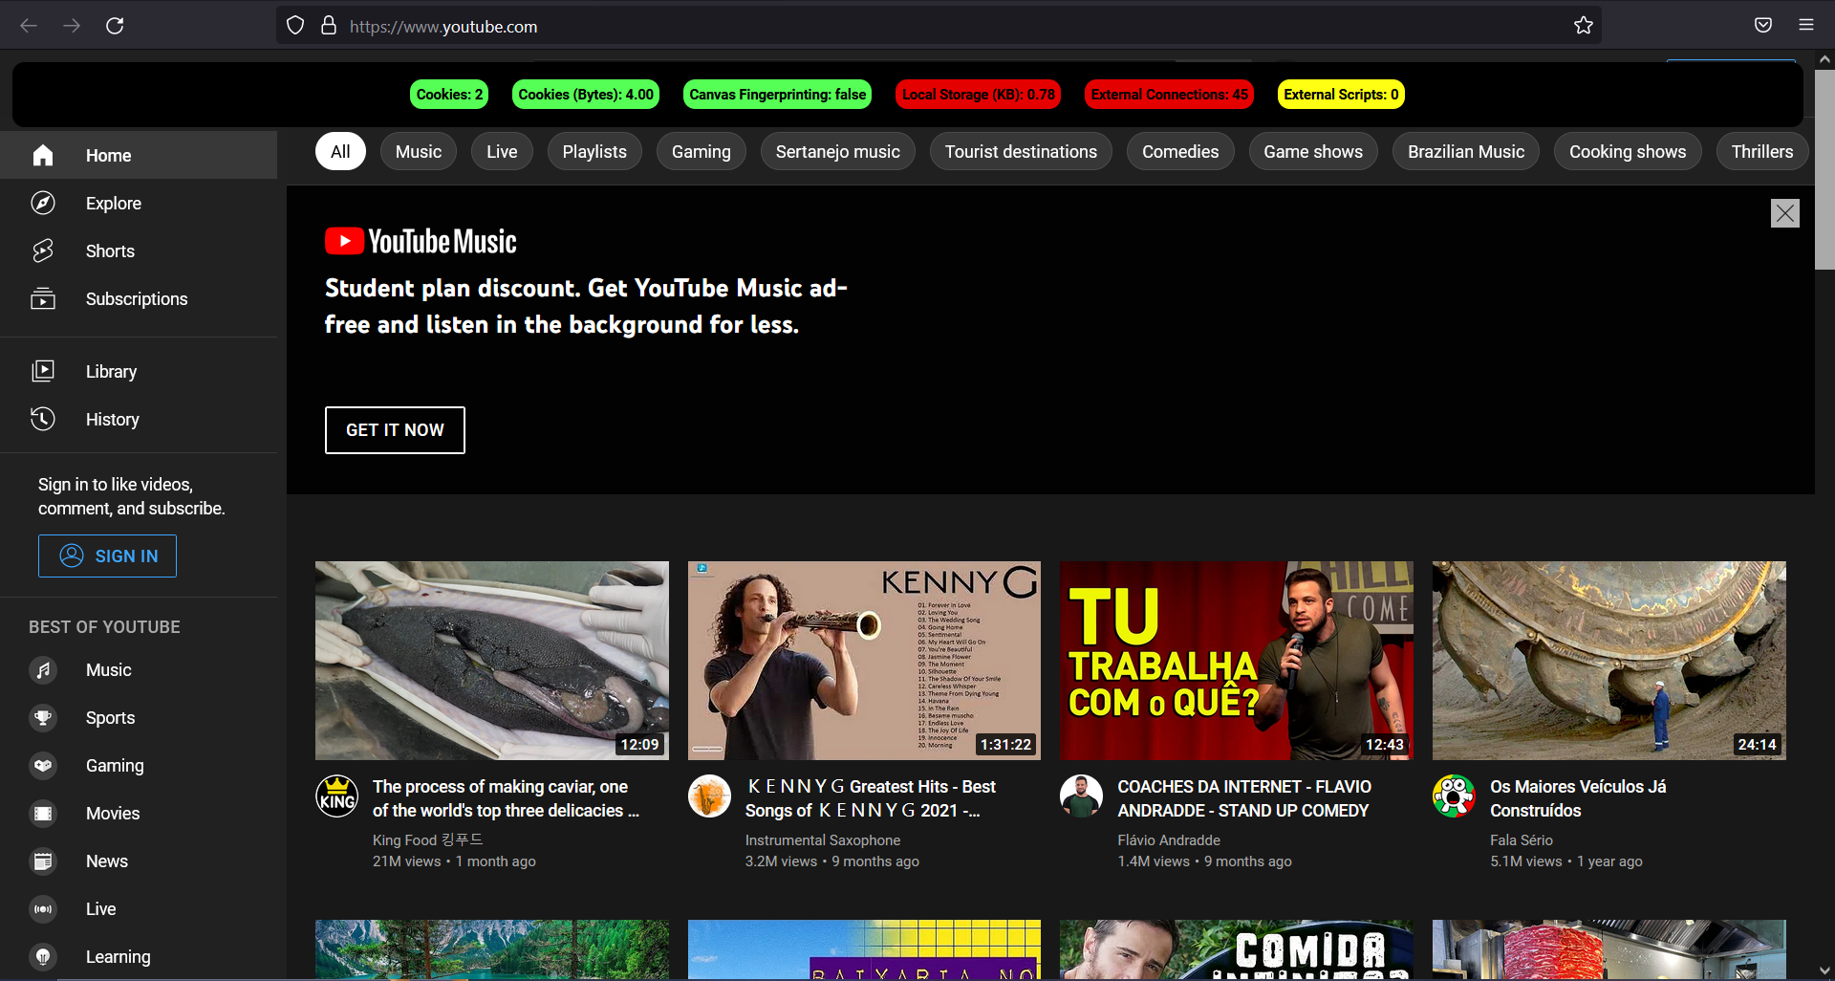Image resolution: width=1835 pixels, height=981 pixels.
Task: Click the Shorts icon
Action: coord(43,251)
